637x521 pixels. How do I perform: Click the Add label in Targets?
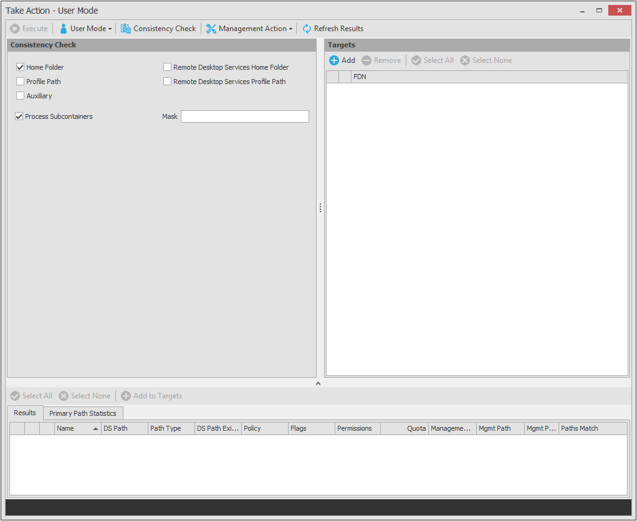coord(348,60)
